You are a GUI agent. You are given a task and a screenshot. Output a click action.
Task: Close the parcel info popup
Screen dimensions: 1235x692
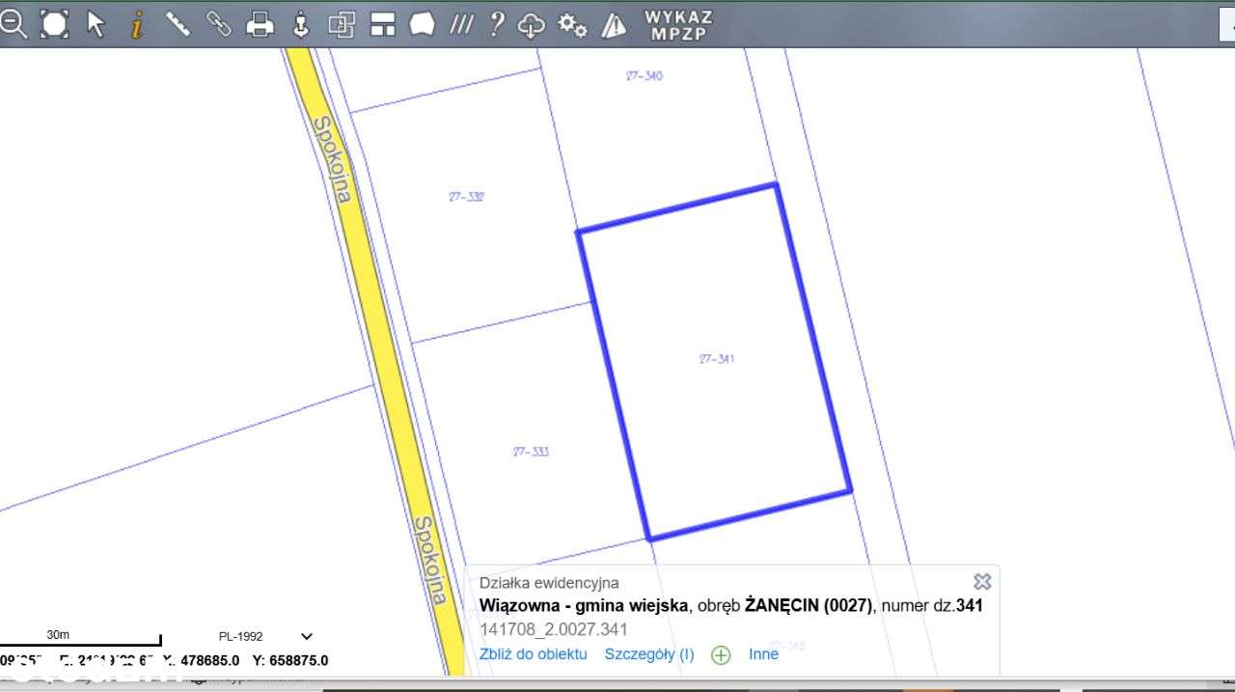982,581
